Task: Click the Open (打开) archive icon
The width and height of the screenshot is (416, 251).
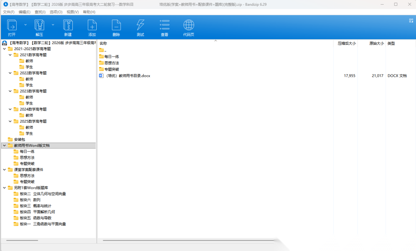Action: click(12, 25)
